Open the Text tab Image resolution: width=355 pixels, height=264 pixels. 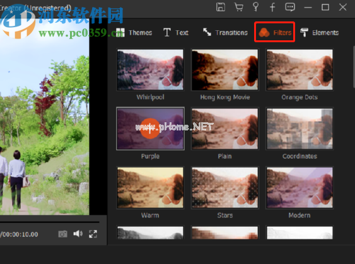(176, 33)
